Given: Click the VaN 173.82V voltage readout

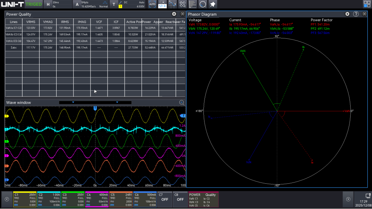Looking at the screenshot, I should [x=204, y=24].
